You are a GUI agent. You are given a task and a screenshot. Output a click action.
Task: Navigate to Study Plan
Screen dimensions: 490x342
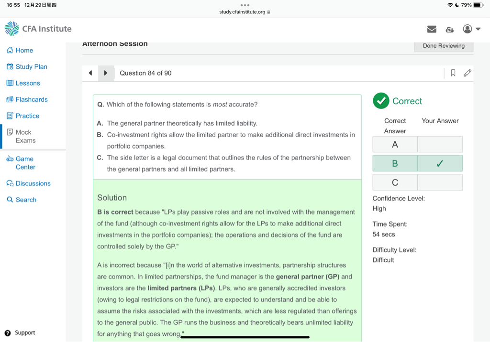[x=31, y=67]
